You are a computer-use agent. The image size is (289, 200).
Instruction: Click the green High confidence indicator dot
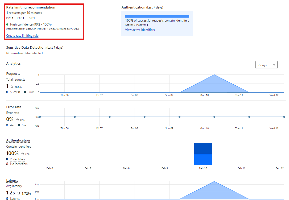point(7,24)
